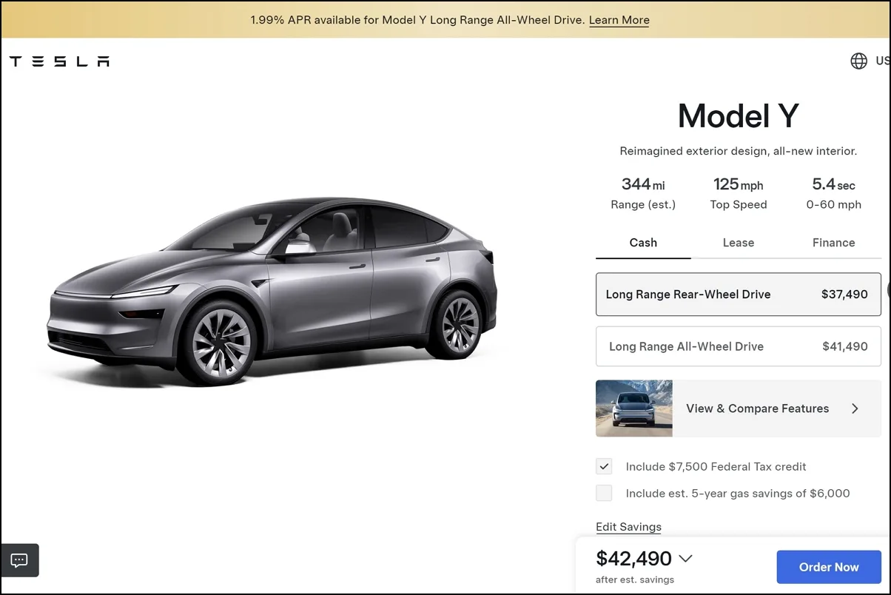The image size is (891, 595).
Task: Select Long Range All-Wheel Drive option
Action: (x=739, y=346)
